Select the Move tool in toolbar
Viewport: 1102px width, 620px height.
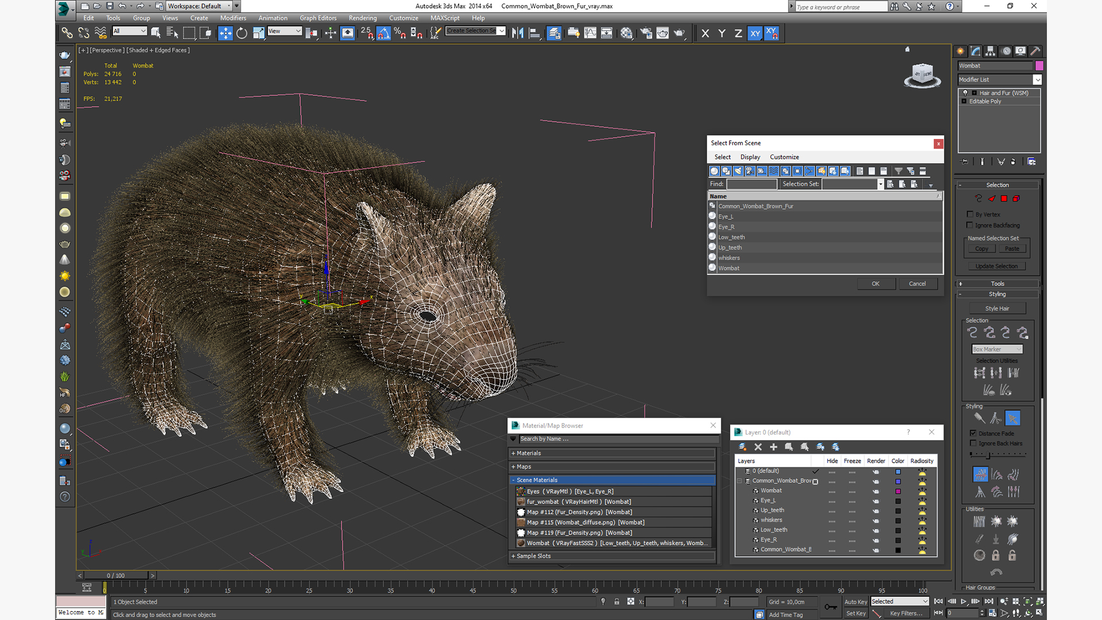pos(225,33)
